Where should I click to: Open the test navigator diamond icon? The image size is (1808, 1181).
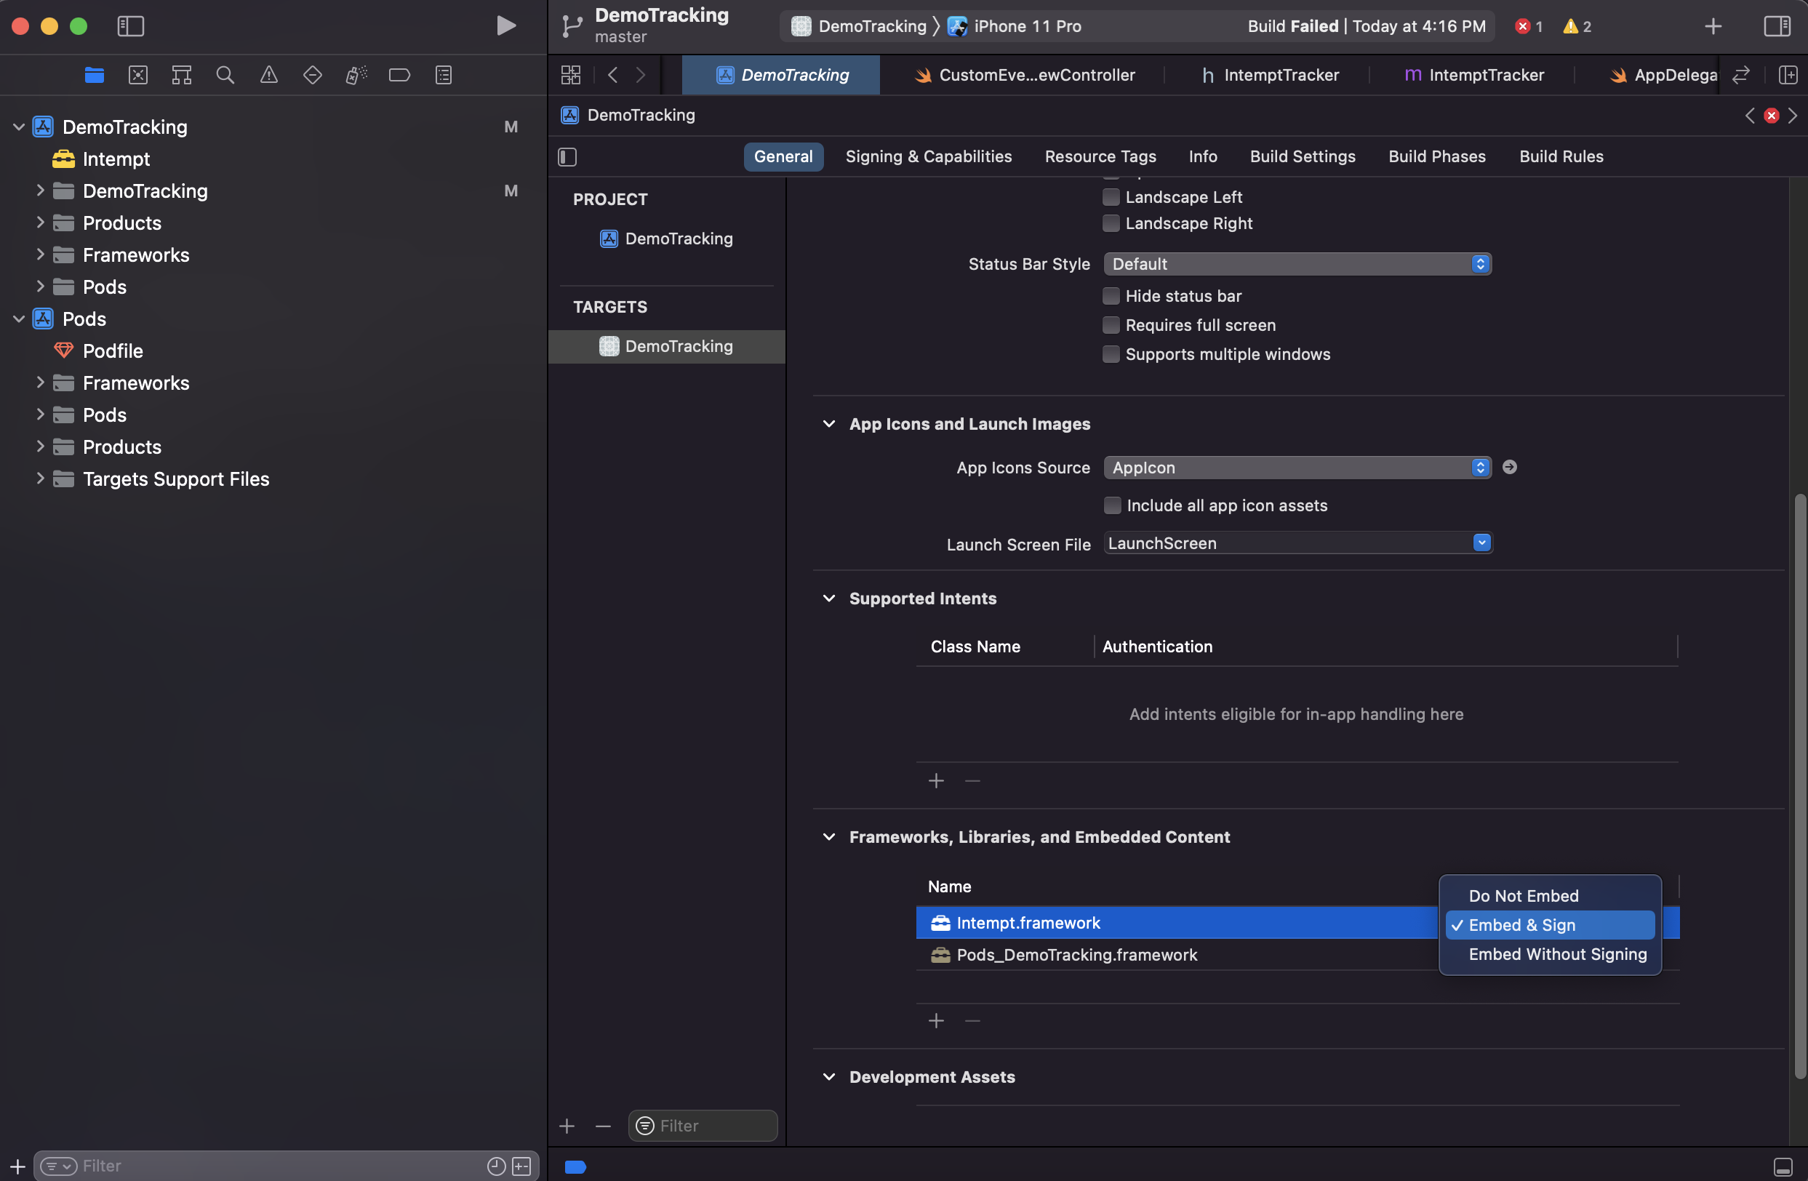tap(312, 74)
